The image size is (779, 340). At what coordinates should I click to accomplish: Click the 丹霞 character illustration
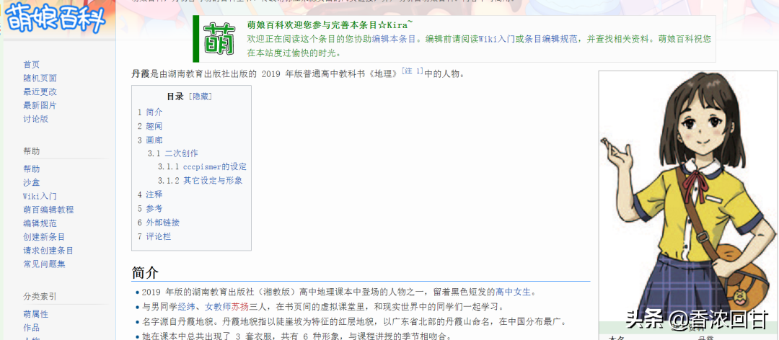[x=687, y=196]
